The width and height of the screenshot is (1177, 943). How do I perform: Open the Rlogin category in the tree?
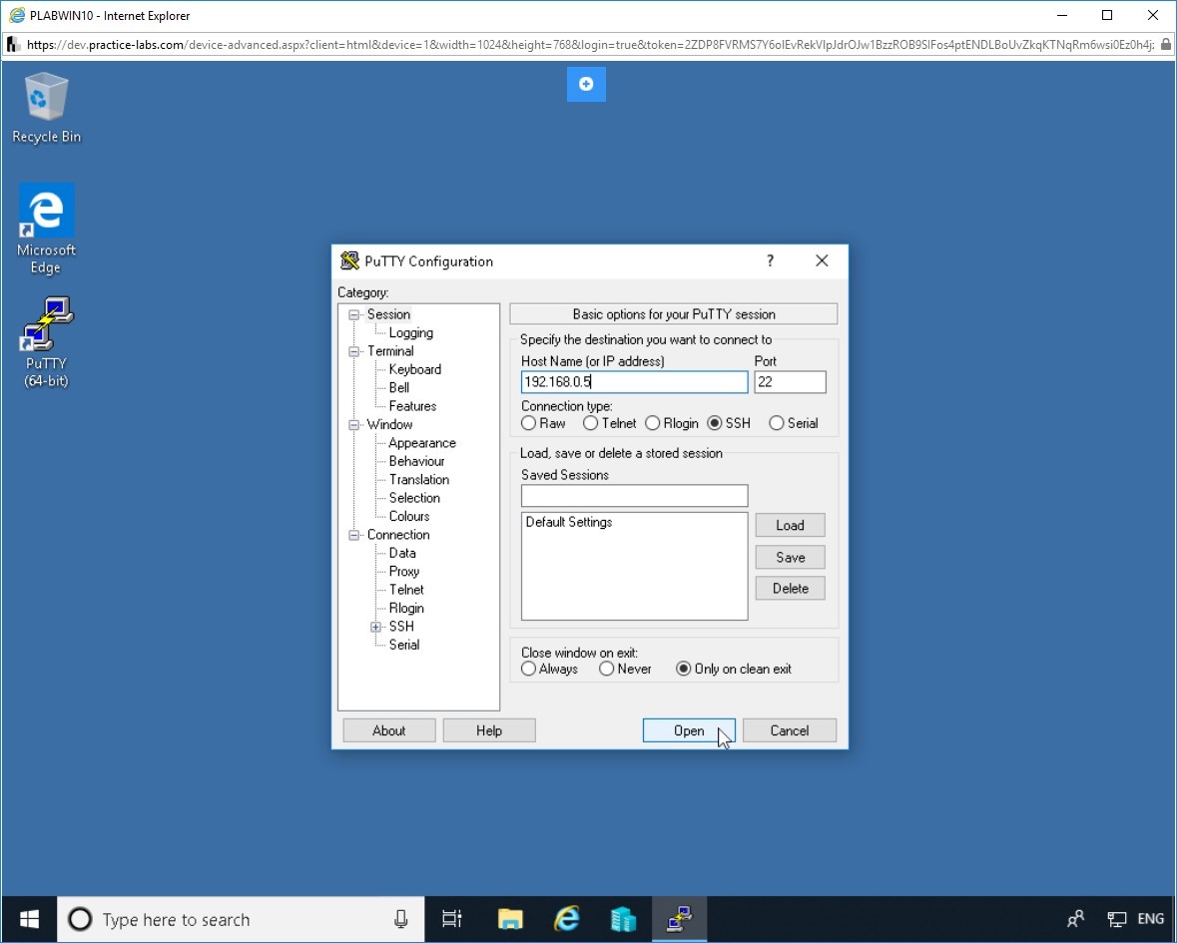[406, 608]
